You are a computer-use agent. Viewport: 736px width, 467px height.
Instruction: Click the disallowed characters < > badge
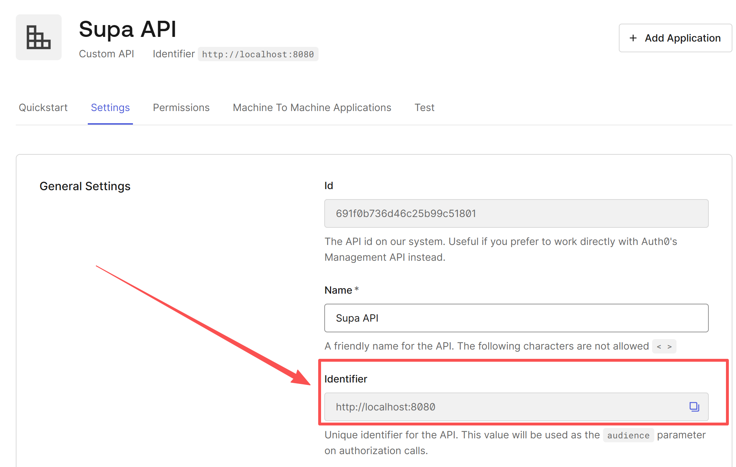[x=664, y=346]
